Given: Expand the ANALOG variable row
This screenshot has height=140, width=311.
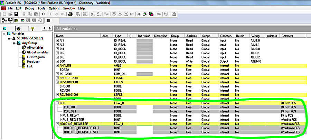Looking at the screenshot, I should point(57,65).
